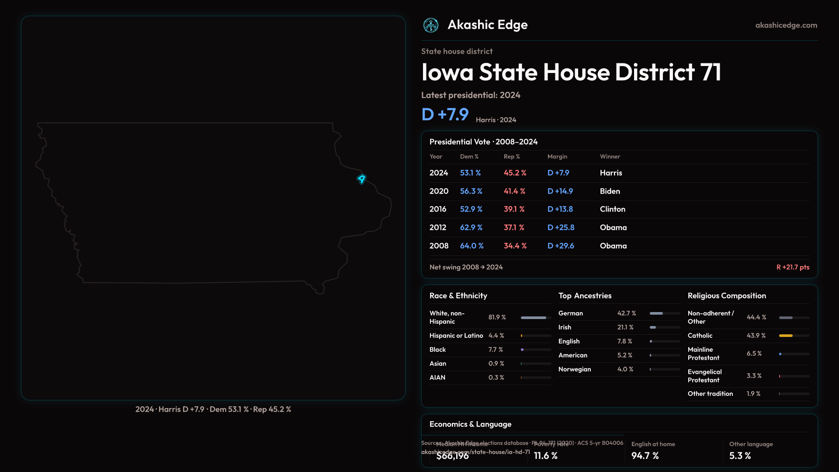Click the highlighted district marker on map
Screen dimensions: 839x472
click(361, 179)
